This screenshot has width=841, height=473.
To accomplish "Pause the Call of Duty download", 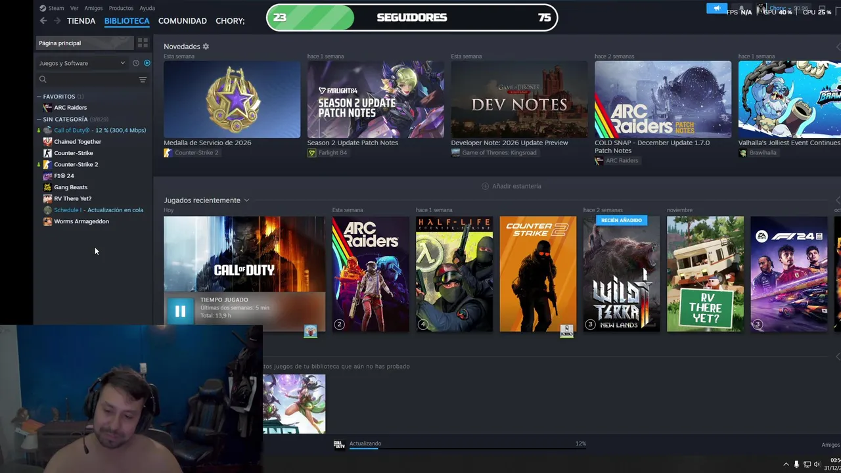I will pyautogui.click(x=180, y=311).
